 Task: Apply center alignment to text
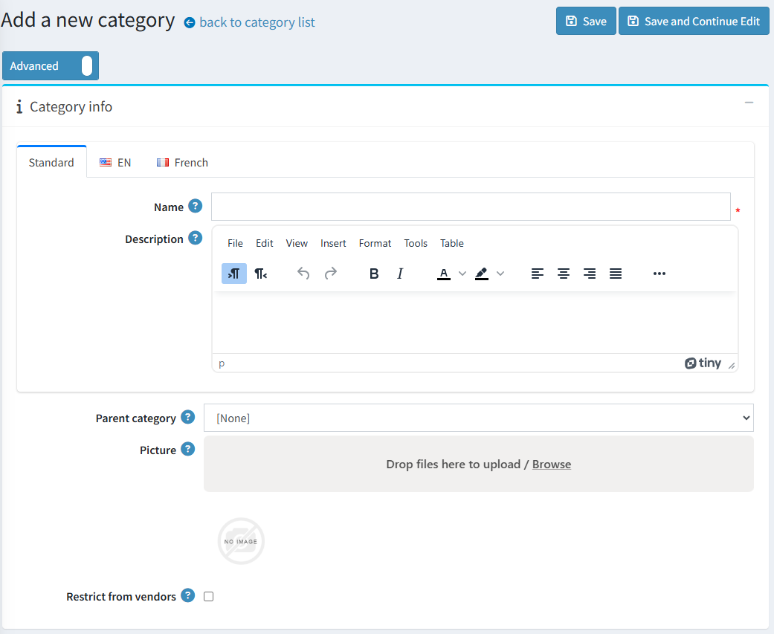click(x=564, y=274)
